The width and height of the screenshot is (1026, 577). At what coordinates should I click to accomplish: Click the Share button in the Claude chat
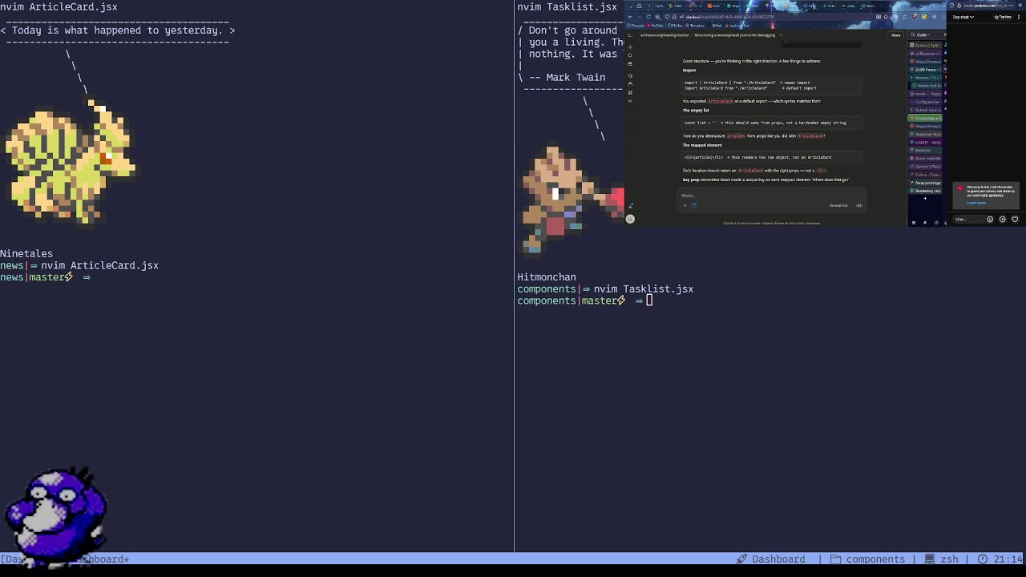(895, 35)
